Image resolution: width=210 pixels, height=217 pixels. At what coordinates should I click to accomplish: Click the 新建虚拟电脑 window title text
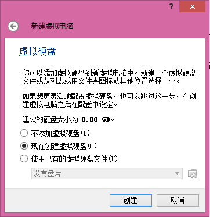click(52, 26)
